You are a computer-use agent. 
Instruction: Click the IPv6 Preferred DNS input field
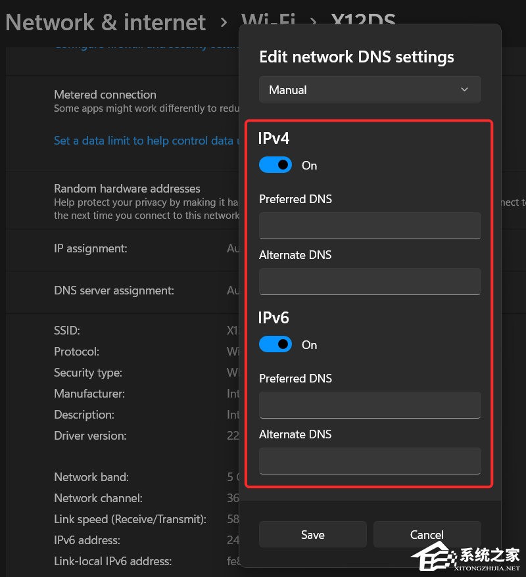tap(370, 405)
